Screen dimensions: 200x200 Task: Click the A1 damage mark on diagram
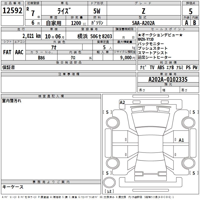[x=181, y=140]
